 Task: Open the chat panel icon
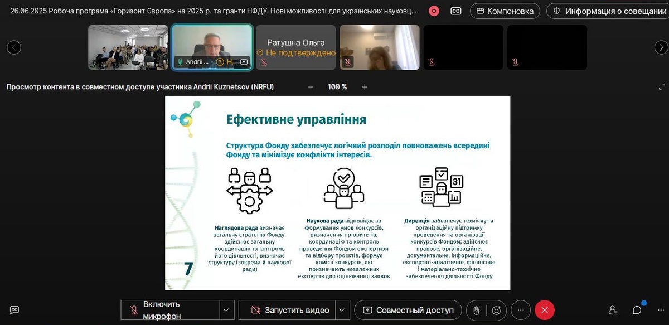coord(637,310)
